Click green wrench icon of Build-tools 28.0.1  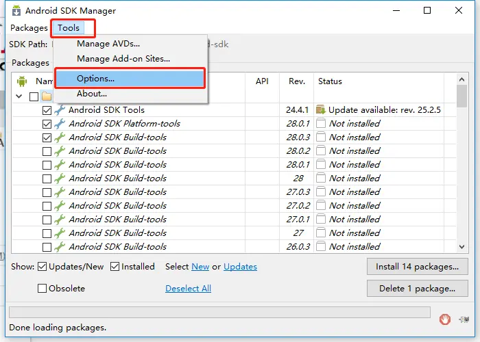60,165
